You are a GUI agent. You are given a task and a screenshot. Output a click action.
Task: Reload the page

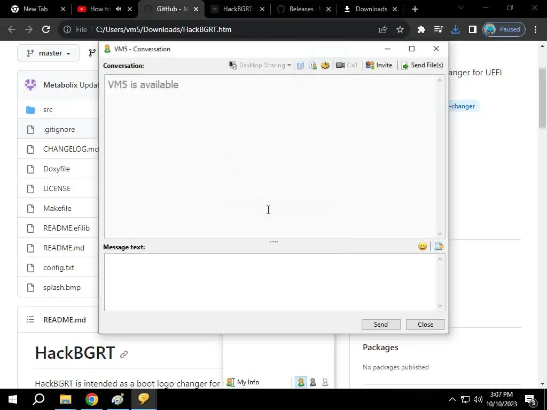(x=46, y=30)
